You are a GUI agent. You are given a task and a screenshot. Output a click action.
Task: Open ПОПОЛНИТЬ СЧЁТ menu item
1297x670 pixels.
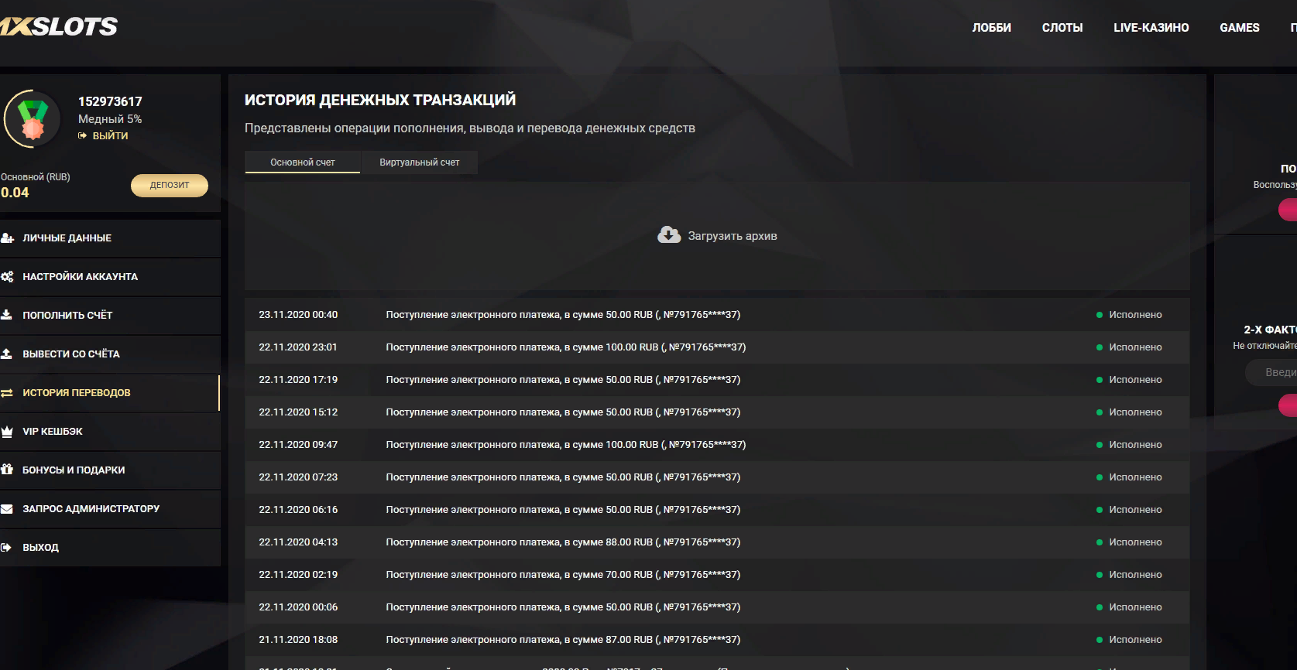110,316
